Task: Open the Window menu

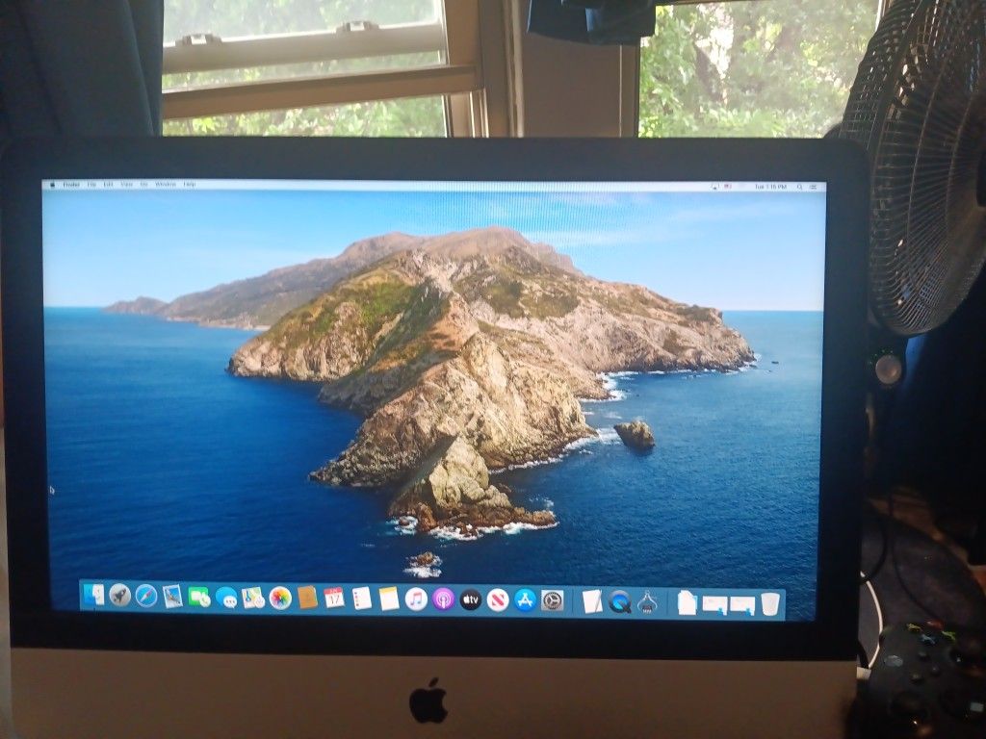Action: pos(166,185)
